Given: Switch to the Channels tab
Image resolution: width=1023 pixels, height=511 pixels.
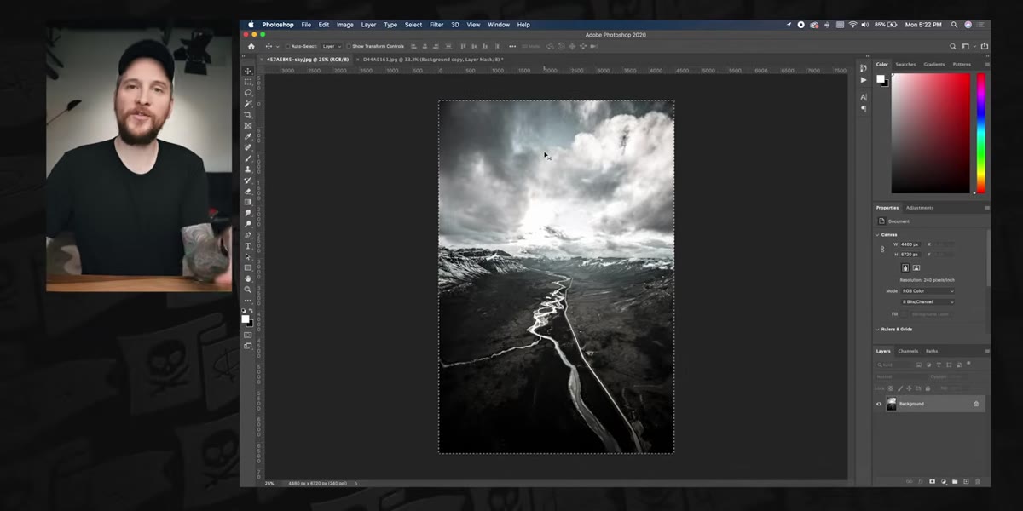Looking at the screenshot, I should pyautogui.click(x=908, y=351).
